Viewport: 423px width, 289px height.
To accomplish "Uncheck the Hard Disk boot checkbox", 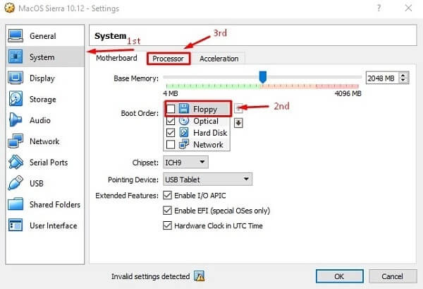I will pyautogui.click(x=171, y=132).
